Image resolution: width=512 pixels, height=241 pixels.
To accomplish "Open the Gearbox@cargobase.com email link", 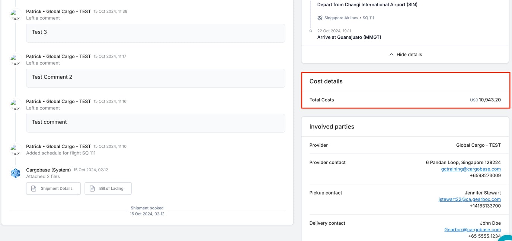I will (472, 229).
